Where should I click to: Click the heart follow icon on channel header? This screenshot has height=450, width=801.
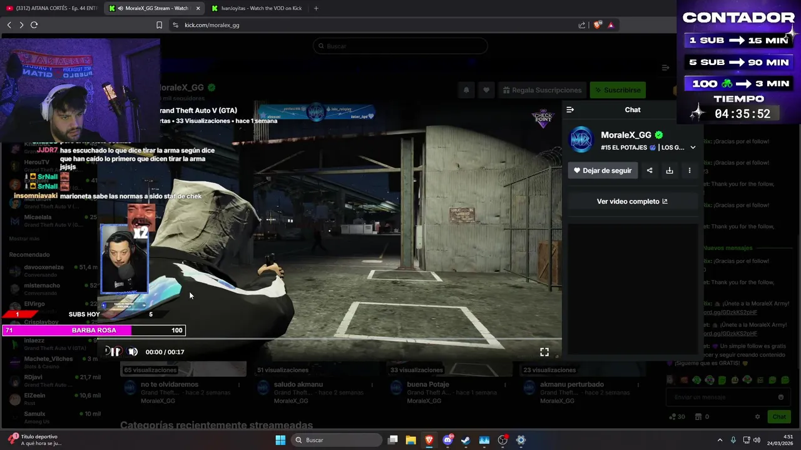click(x=486, y=90)
